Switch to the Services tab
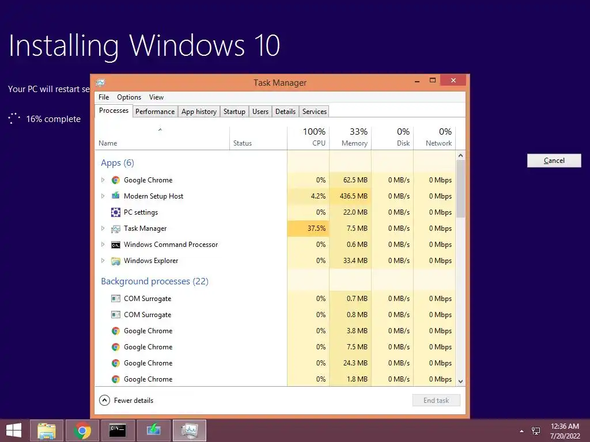Viewport: 590px width, 442px height. tap(315, 112)
